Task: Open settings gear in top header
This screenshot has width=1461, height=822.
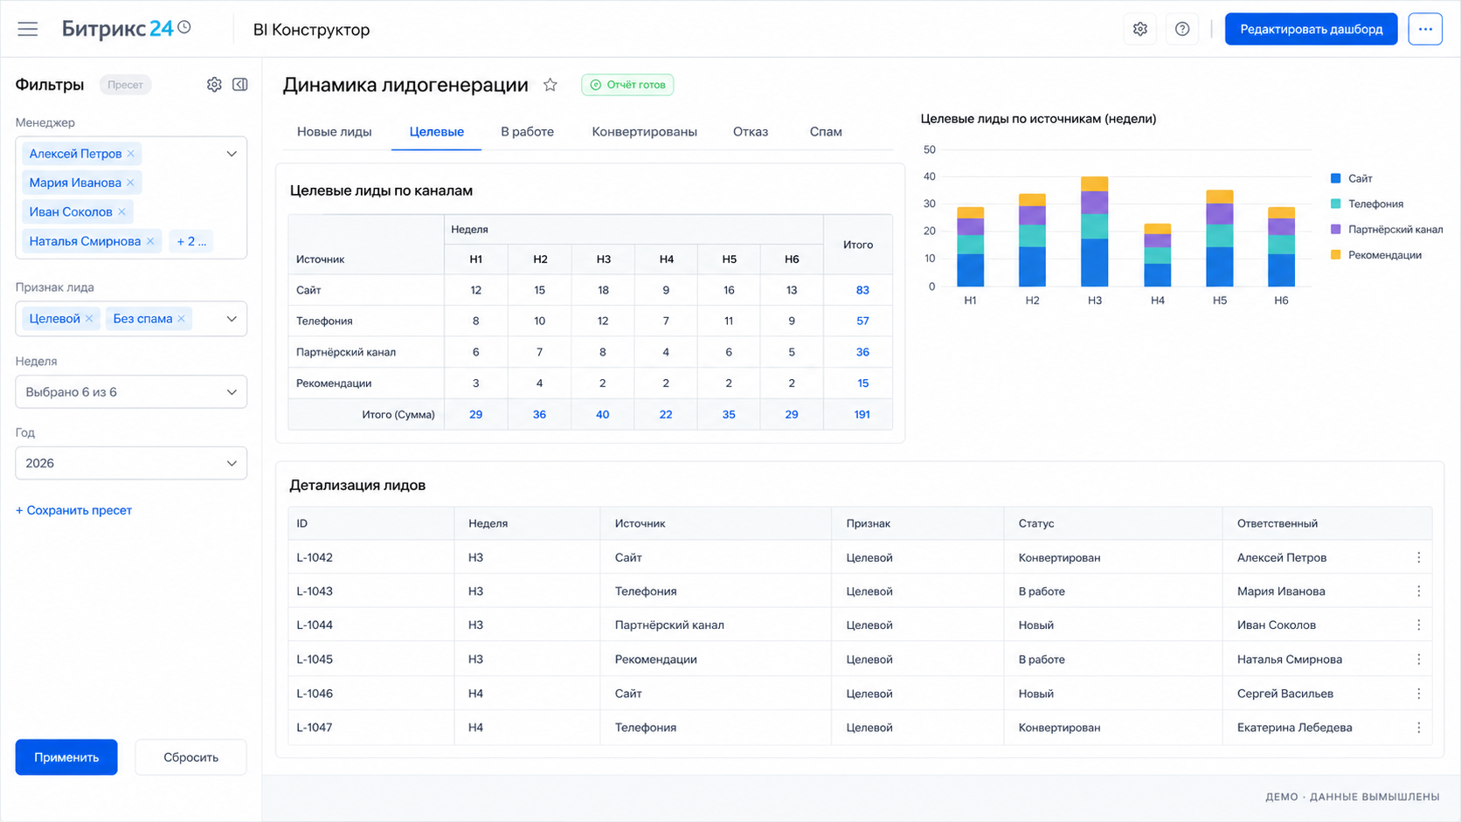Action: 1140,29
